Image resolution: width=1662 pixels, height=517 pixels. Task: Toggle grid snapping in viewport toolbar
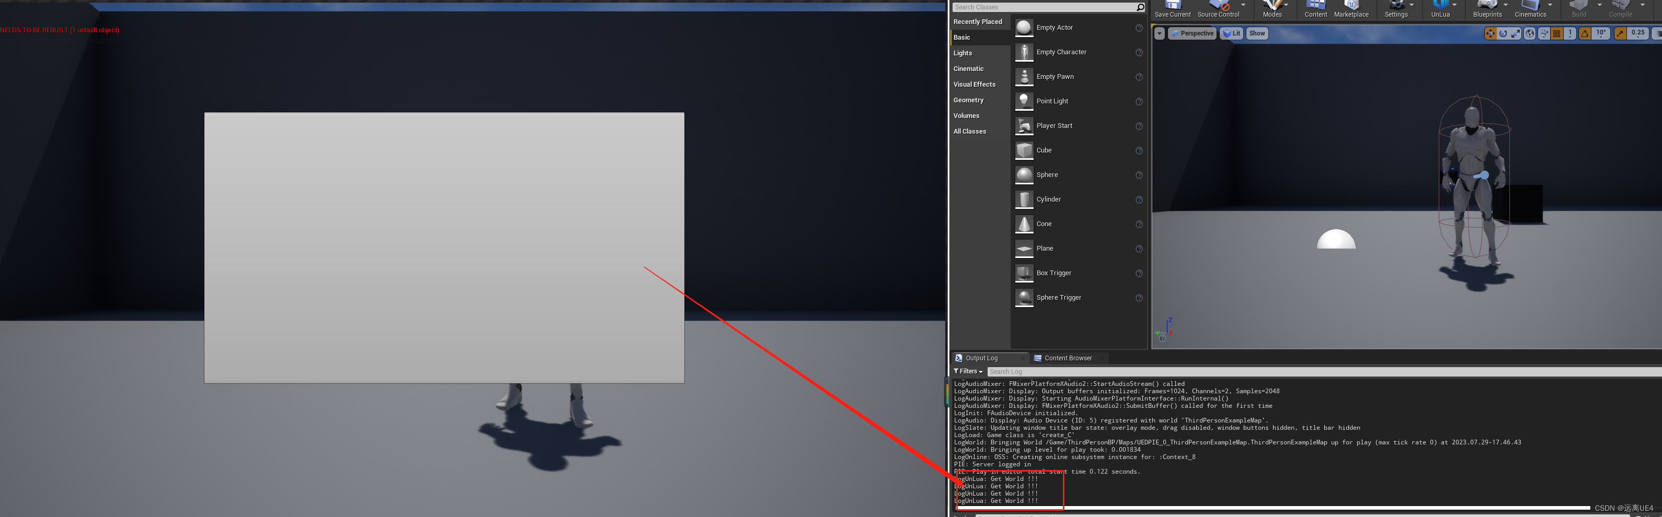[1556, 33]
